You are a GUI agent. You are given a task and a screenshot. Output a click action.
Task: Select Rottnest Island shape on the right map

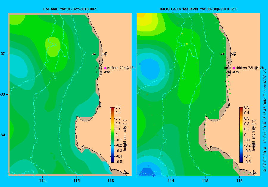[222, 54]
